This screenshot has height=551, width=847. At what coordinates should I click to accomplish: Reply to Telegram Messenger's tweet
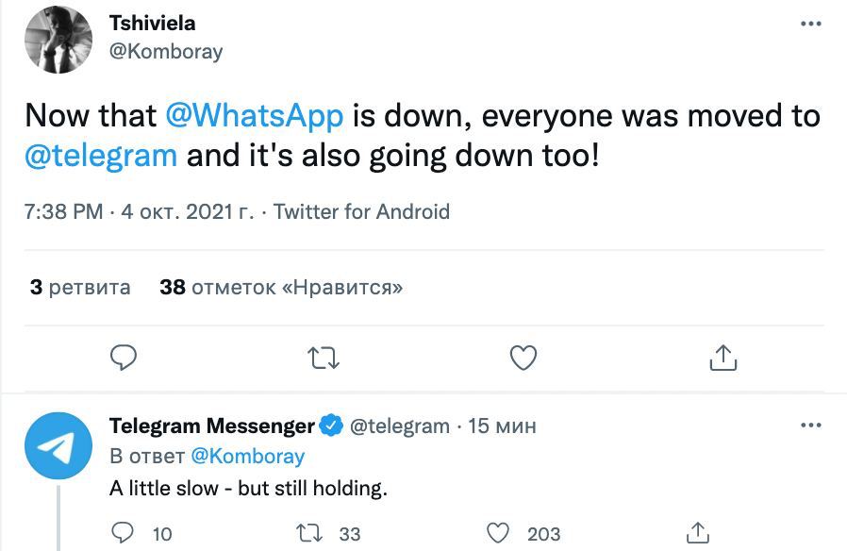coord(124,533)
